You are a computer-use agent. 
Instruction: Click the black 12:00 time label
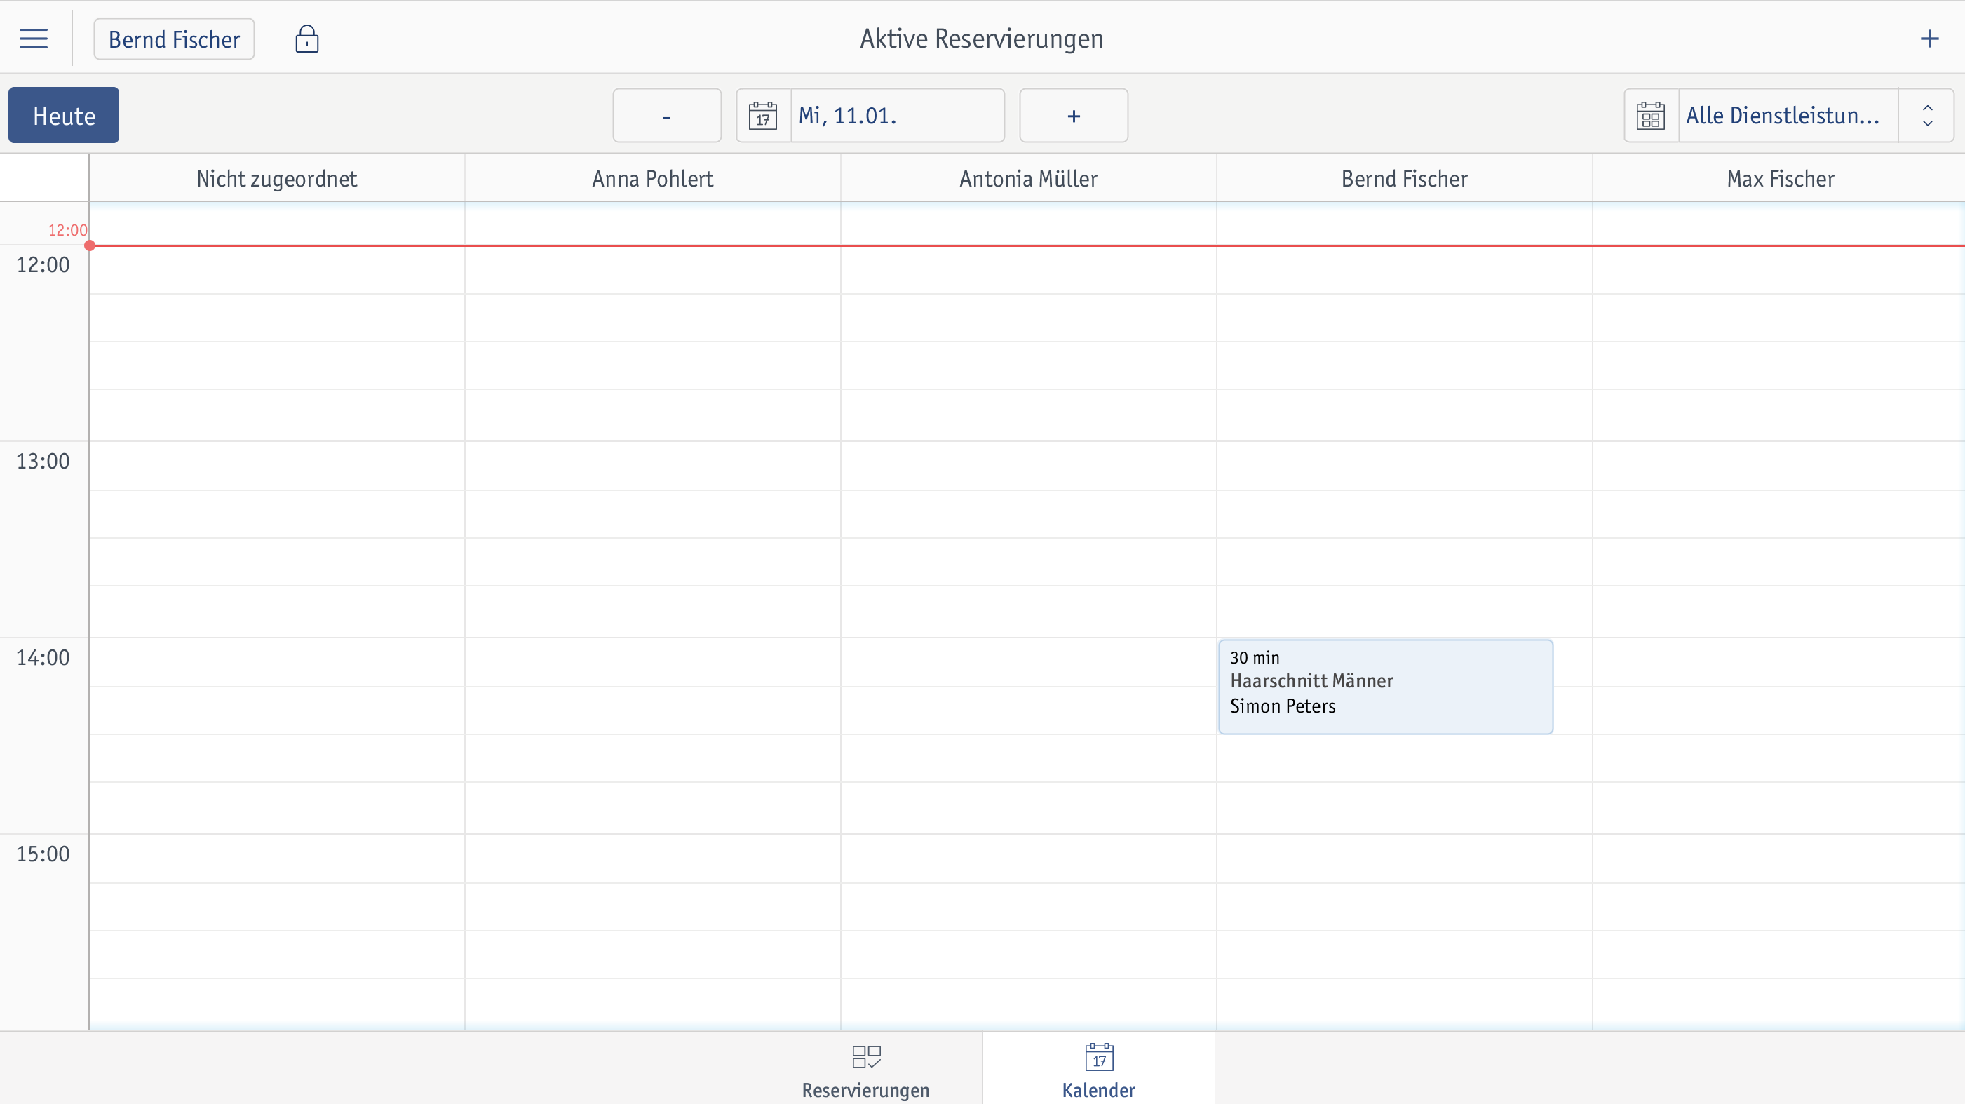point(43,264)
